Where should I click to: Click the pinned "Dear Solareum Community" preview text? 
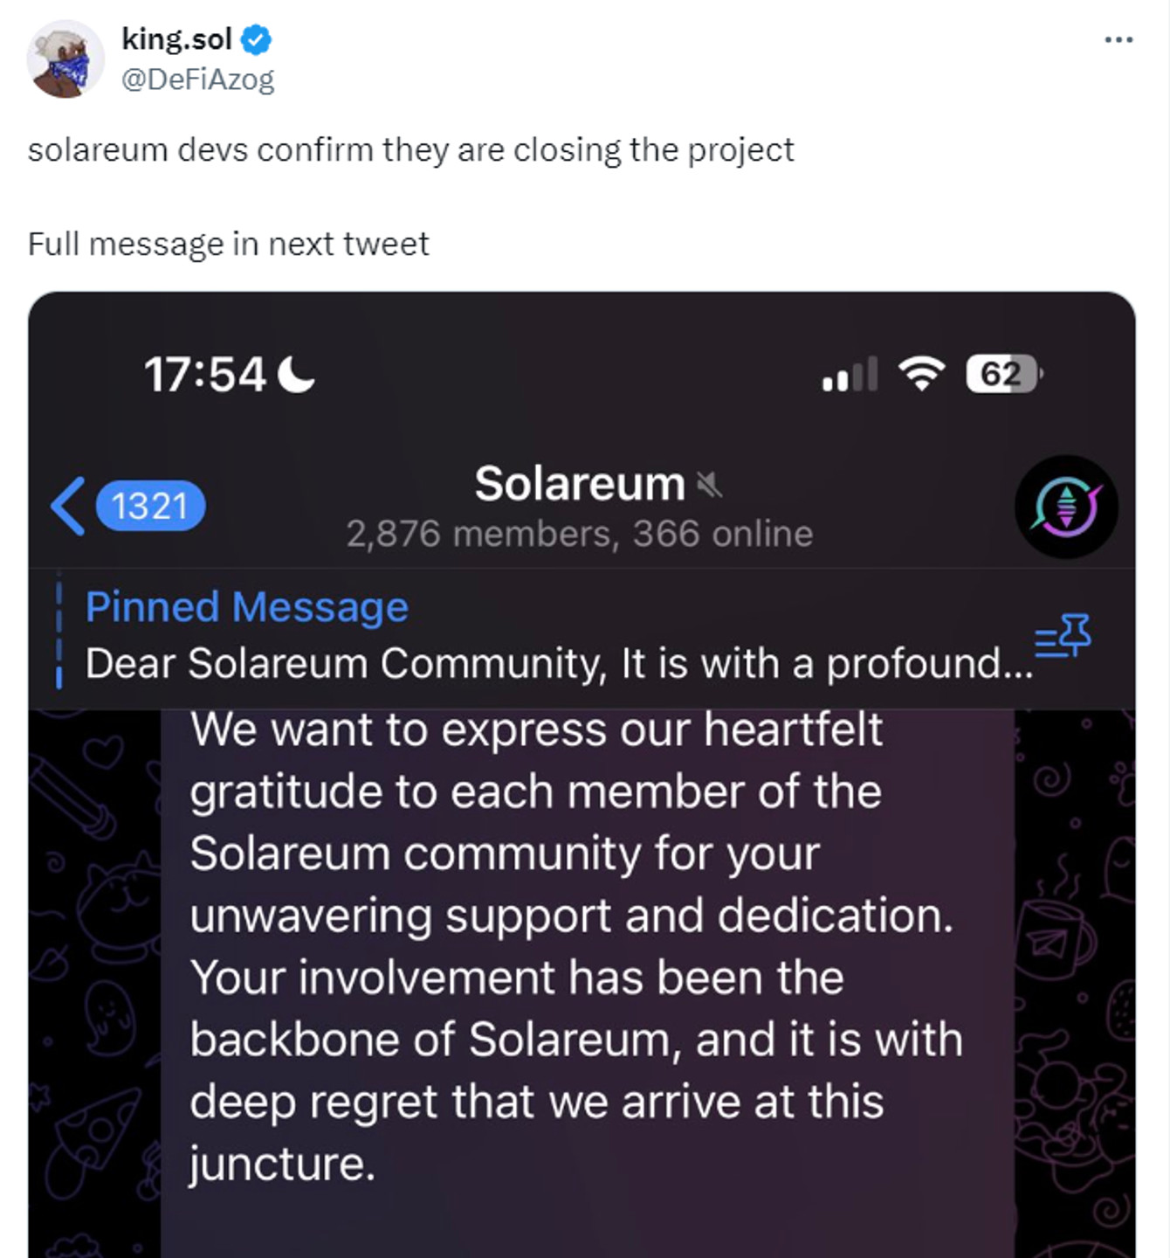click(x=559, y=664)
